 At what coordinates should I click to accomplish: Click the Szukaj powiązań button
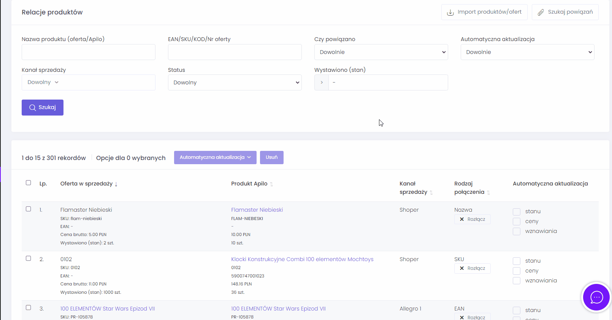click(x=565, y=12)
